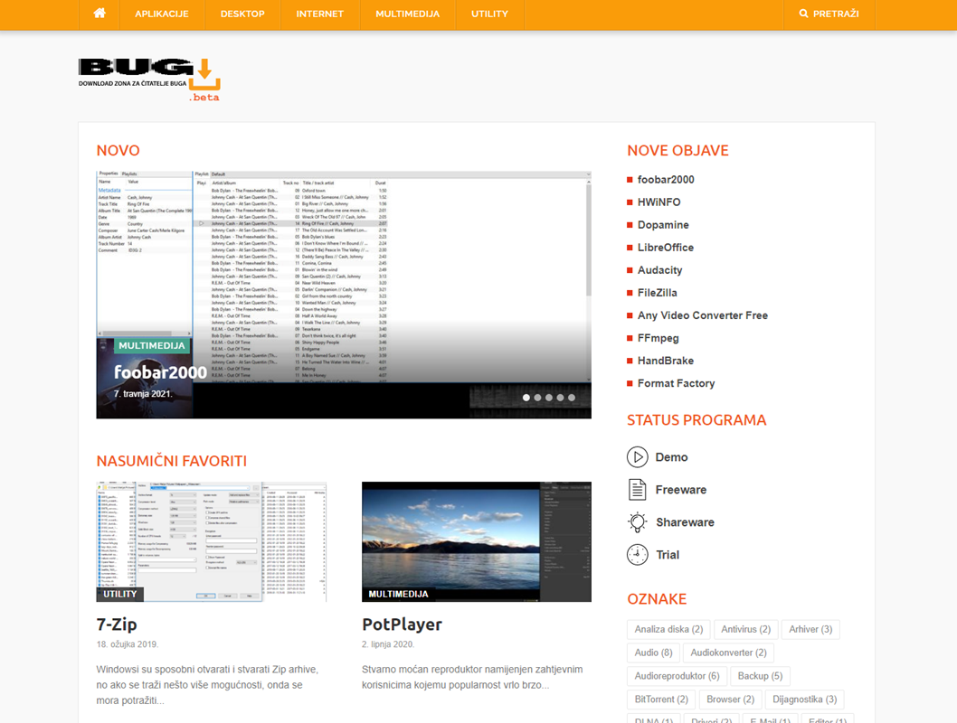The width and height of the screenshot is (957, 723).
Task: Click the magnifier search icon
Action: [x=804, y=14]
